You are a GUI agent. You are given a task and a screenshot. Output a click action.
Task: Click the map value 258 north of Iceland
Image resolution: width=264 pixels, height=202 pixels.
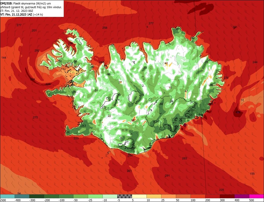[x=105, y=28]
